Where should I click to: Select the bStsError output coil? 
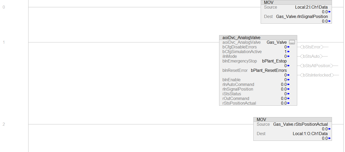[x=312, y=47]
